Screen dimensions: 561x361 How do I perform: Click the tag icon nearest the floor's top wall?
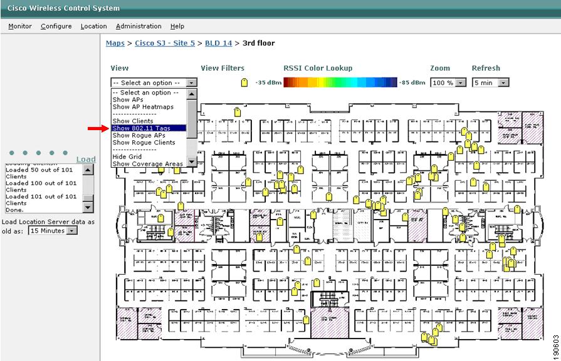click(237, 112)
